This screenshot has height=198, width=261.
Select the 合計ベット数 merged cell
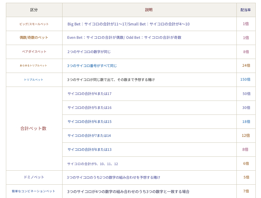(33, 128)
